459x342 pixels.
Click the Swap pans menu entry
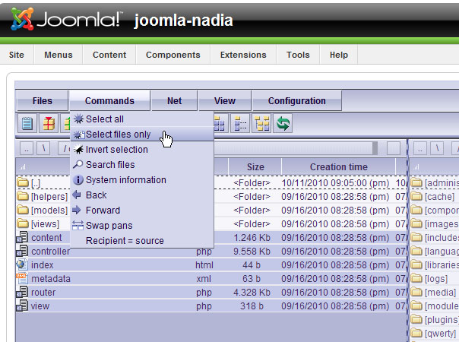coord(142,225)
